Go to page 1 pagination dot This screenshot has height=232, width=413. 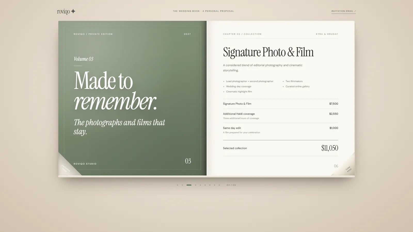[x=178, y=185]
